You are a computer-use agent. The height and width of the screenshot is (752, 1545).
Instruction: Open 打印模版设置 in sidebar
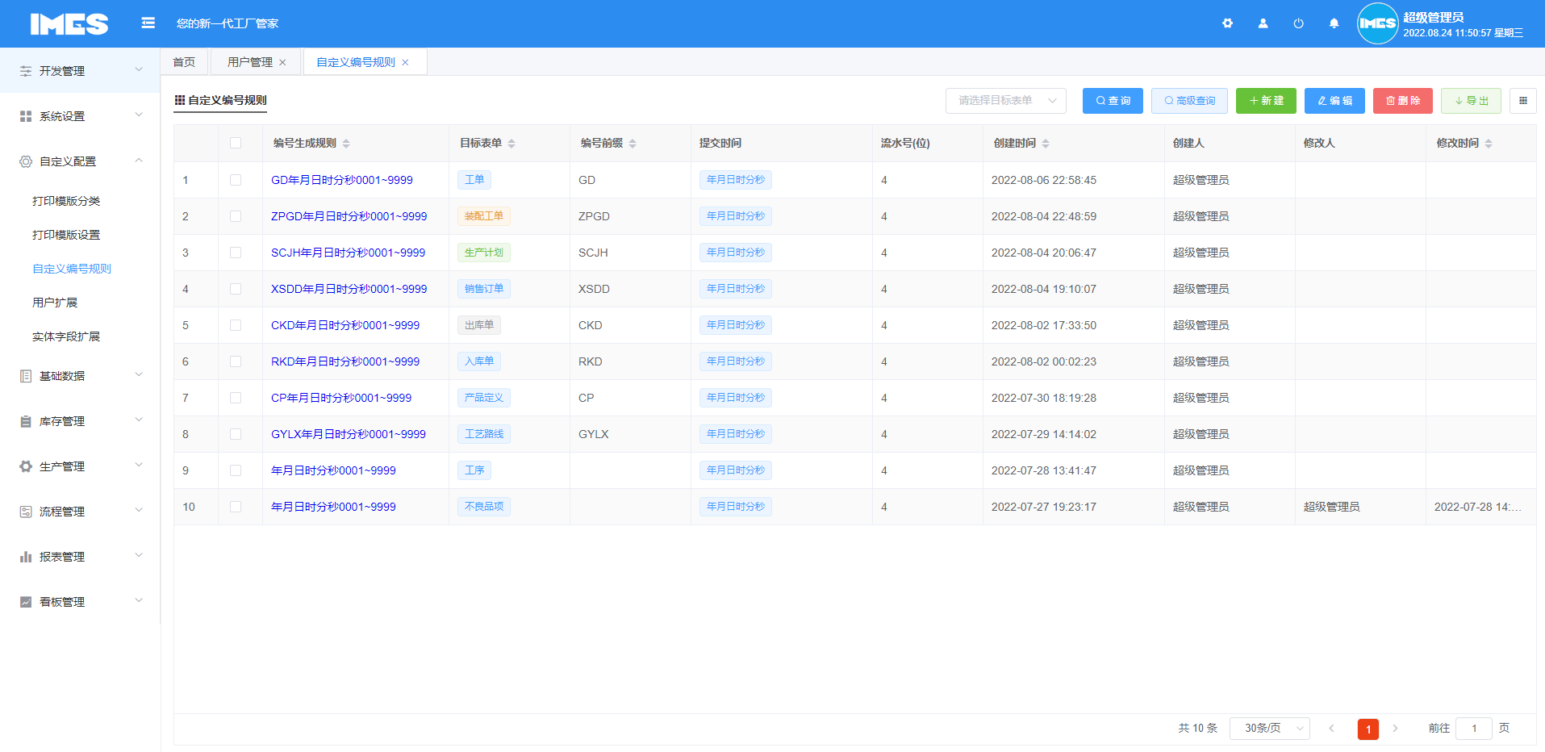[66, 235]
